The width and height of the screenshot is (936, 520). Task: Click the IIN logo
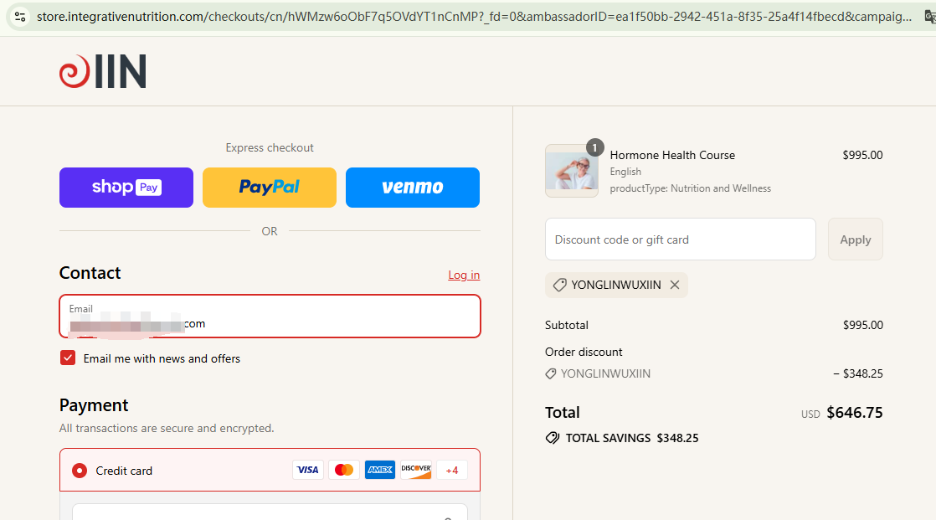pyautogui.click(x=103, y=71)
